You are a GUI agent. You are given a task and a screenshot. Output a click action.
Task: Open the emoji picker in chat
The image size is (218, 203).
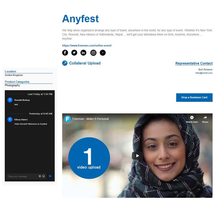click(44, 176)
